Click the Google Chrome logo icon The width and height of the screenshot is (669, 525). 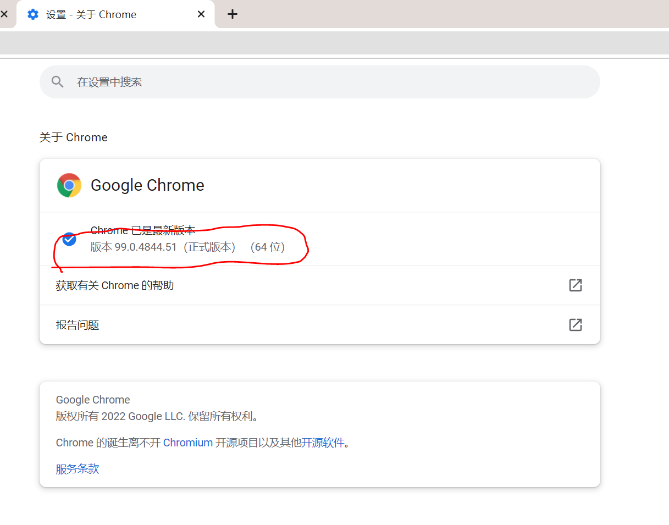tap(69, 185)
